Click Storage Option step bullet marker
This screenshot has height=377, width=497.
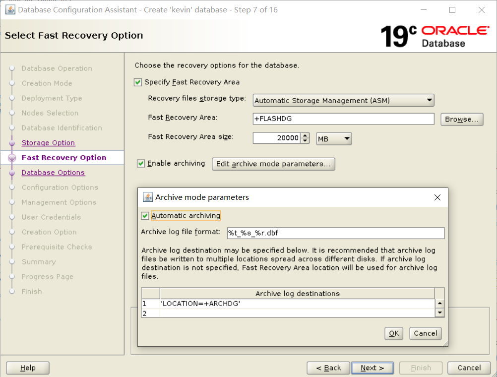12,143
